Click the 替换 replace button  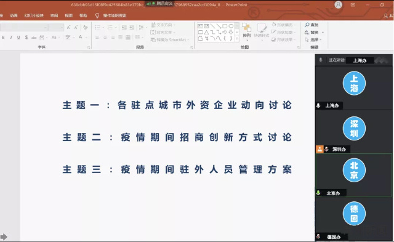(x=314, y=32)
